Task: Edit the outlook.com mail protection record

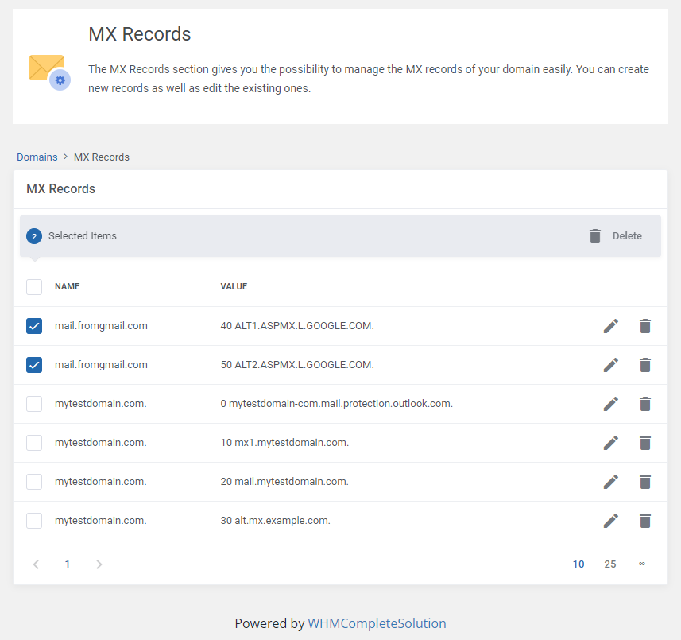Action: [610, 404]
